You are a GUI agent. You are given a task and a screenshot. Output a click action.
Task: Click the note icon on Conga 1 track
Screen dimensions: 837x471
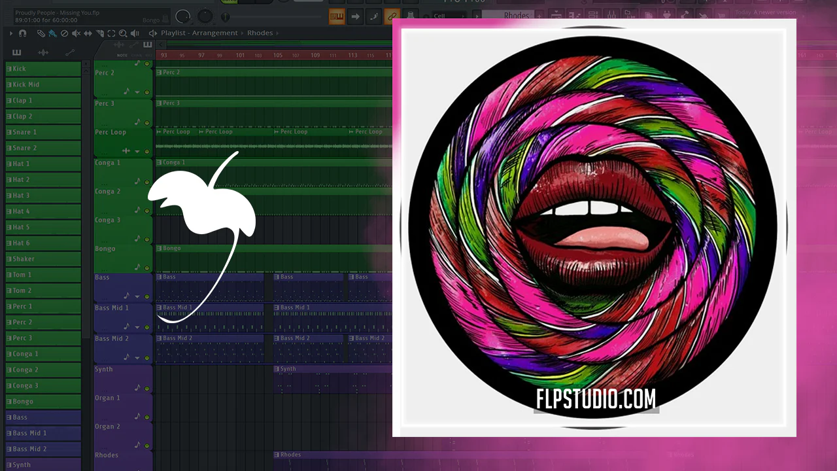point(137,181)
